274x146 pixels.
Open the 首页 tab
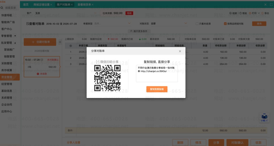[x=26, y=5]
